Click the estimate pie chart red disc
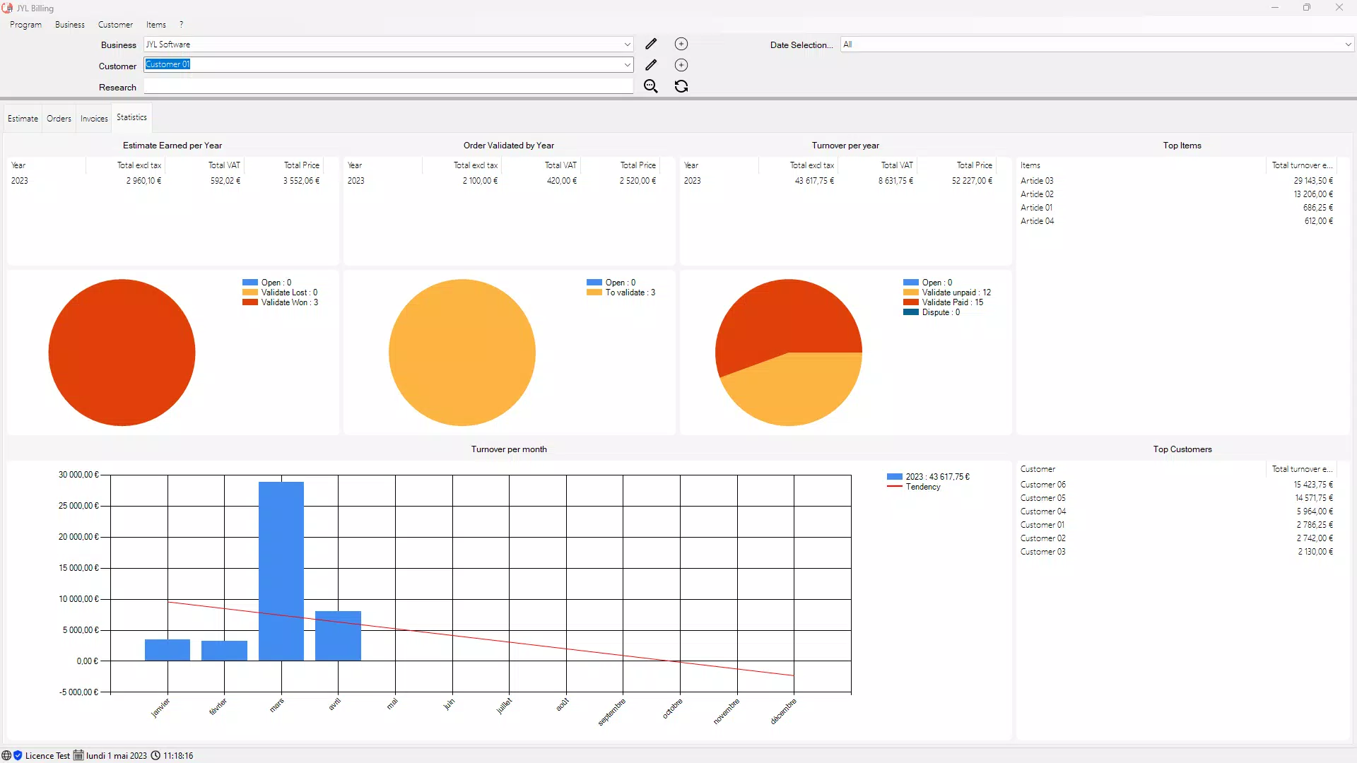 pyautogui.click(x=122, y=353)
